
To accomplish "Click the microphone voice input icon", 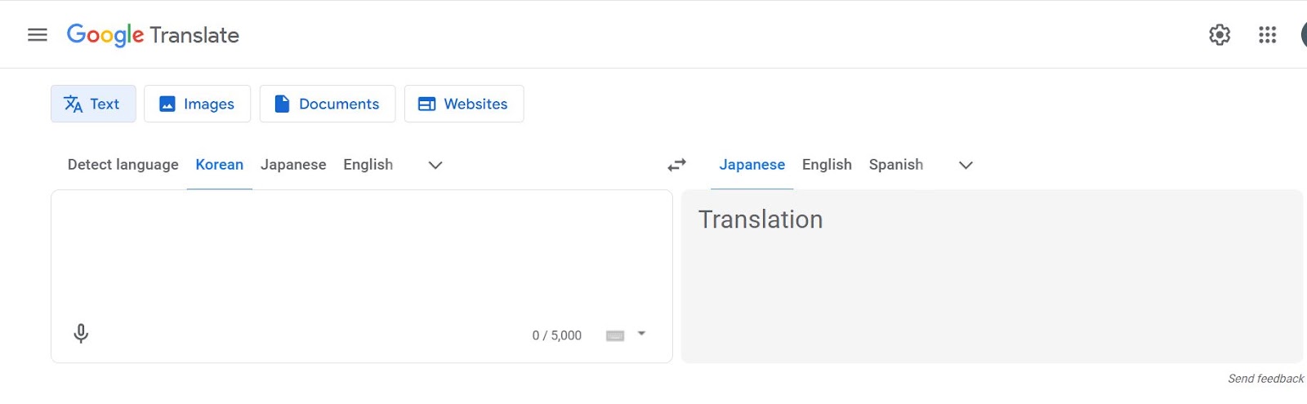I will coord(81,334).
